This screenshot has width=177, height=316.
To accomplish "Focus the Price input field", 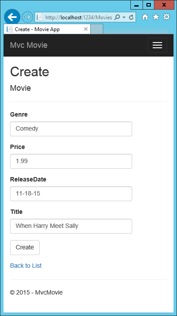I will point(71,161).
